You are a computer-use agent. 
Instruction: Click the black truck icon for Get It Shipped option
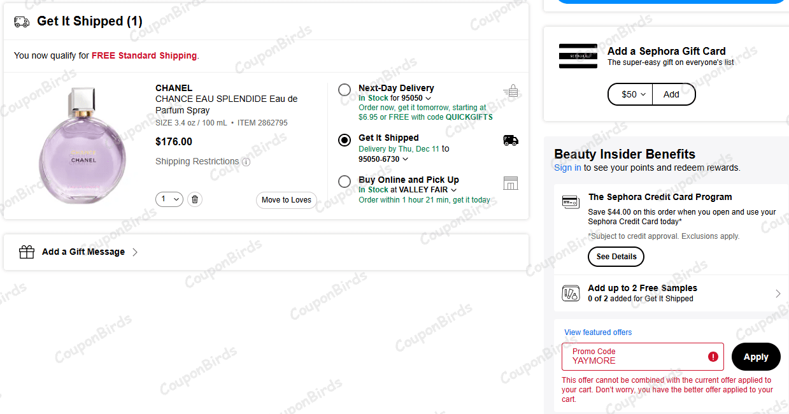(511, 140)
